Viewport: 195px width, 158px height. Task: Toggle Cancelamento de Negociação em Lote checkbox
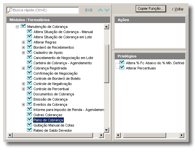[29, 57]
